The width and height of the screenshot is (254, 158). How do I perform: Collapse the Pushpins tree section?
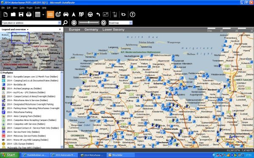pyautogui.click(x=1, y=73)
